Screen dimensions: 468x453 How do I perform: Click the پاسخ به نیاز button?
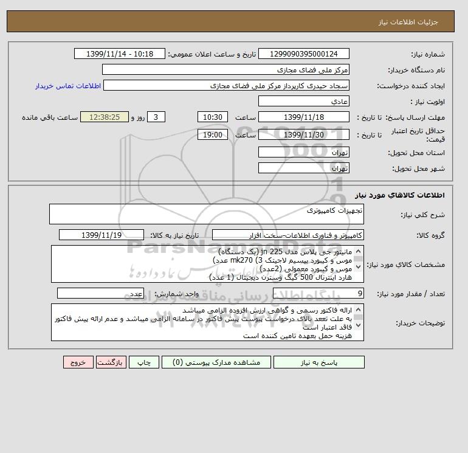click(318, 362)
